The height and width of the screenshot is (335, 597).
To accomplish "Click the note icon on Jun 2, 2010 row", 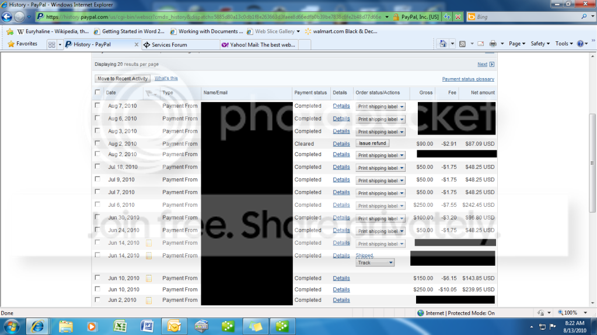I will click(149, 301).
